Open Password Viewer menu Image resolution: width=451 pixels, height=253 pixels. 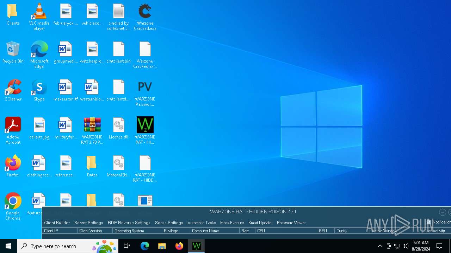291,223
